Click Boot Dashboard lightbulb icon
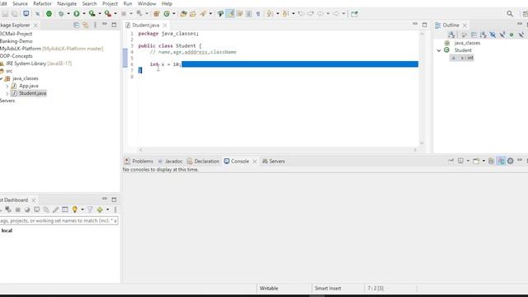Viewport: 528px width, 297px height. 75,210
